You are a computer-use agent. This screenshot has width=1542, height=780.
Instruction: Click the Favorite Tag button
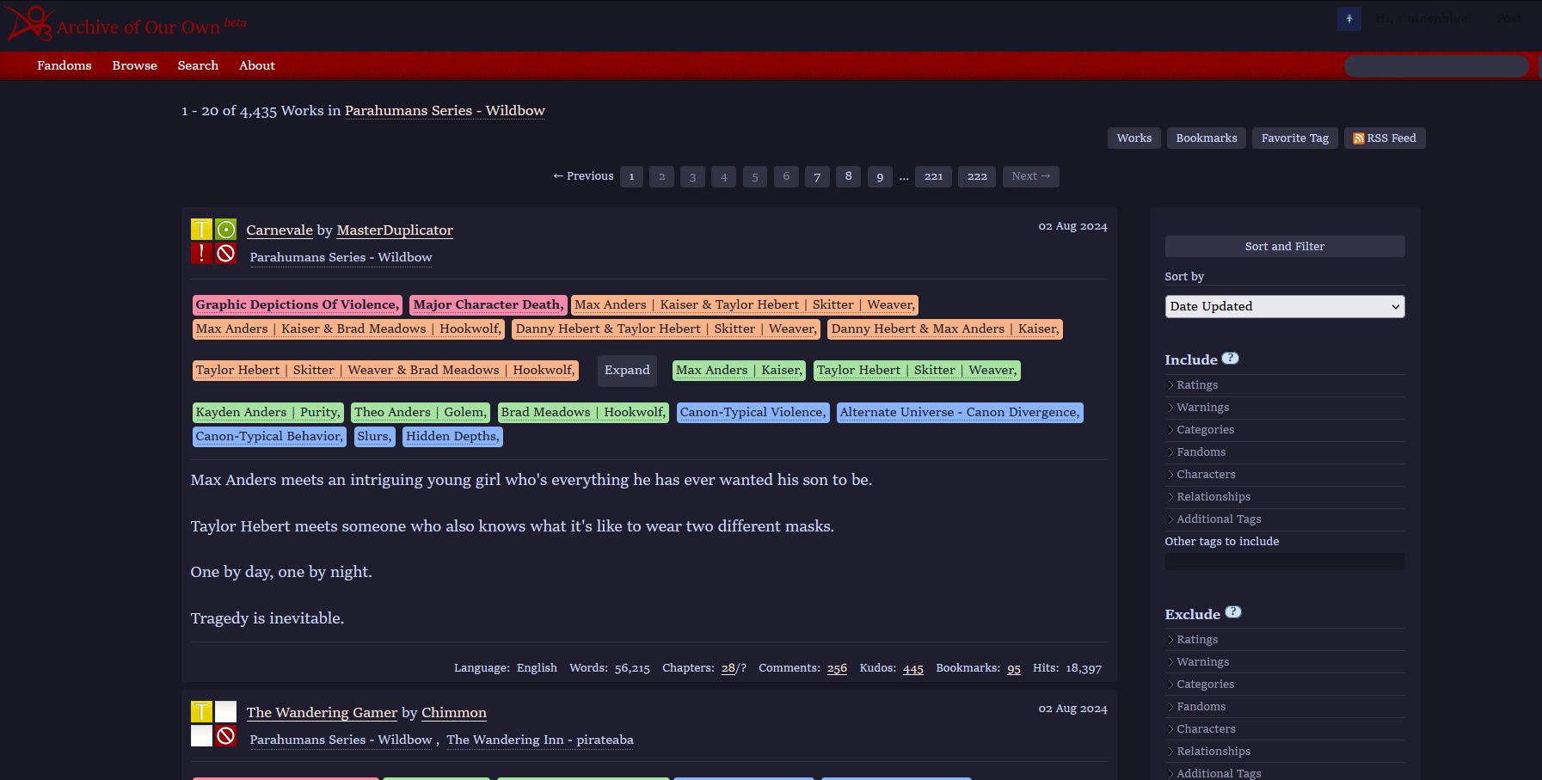pos(1295,138)
